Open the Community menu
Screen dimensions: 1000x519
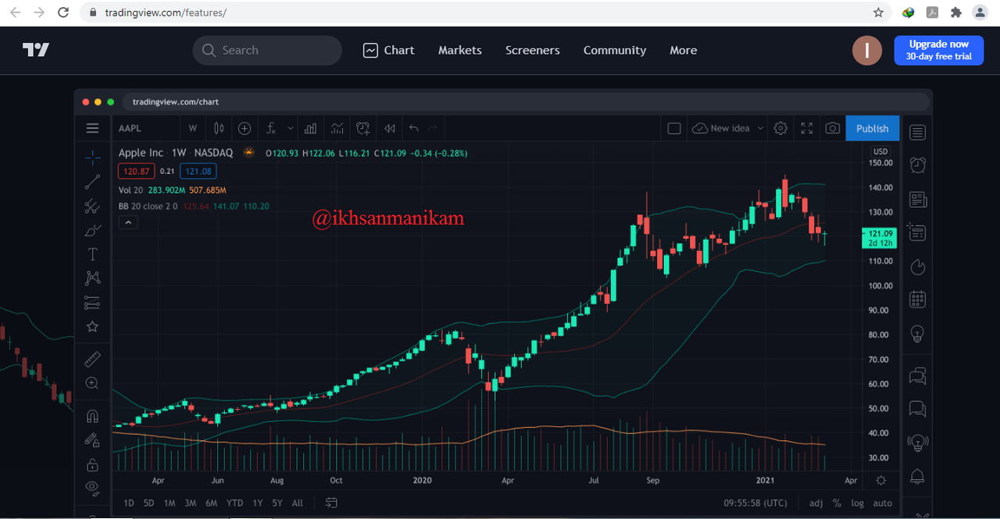pos(615,50)
